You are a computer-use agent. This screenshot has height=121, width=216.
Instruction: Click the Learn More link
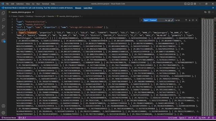[88, 8]
